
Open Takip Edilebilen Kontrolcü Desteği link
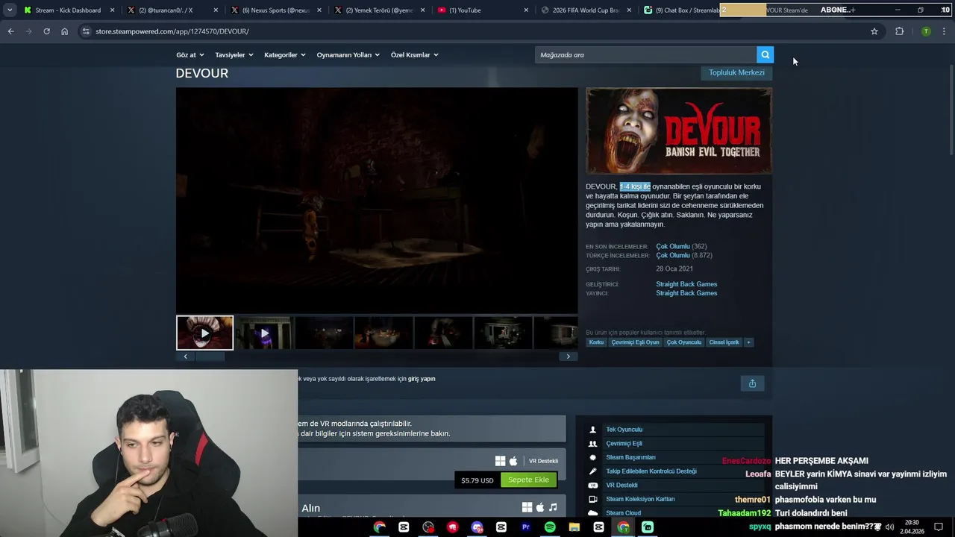[651, 471]
